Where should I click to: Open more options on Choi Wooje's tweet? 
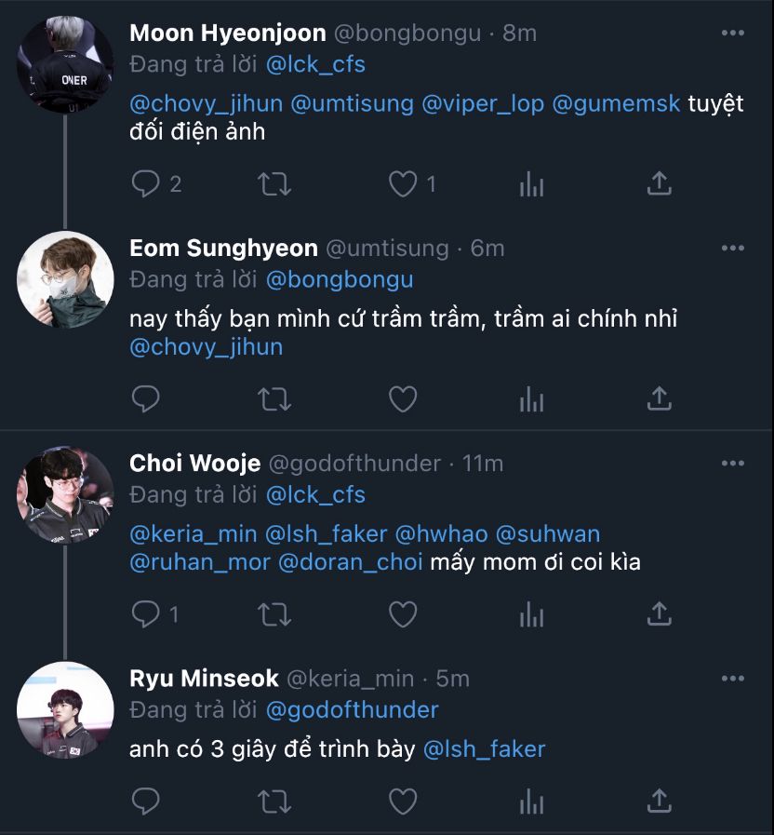pyautogui.click(x=733, y=463)
